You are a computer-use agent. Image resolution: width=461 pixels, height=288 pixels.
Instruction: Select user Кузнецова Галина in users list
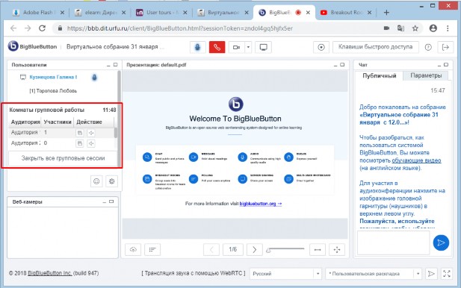tap(53, 77)
